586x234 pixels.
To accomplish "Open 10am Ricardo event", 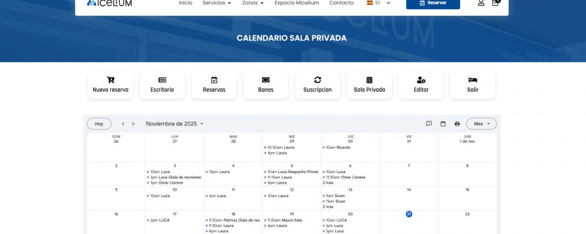I will pyautogui.click(x=336, y=147).
